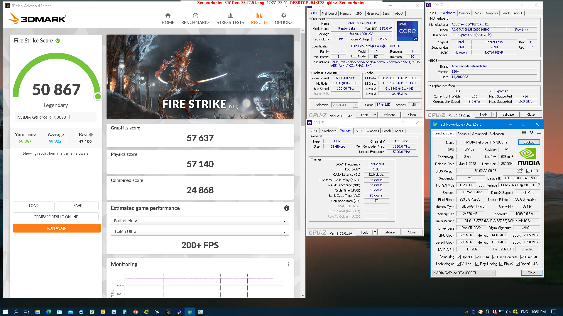Screen dimensions: 563x316
Task: Switch to the Advanced tab in GPU-Z
Action: pos(479,134)
